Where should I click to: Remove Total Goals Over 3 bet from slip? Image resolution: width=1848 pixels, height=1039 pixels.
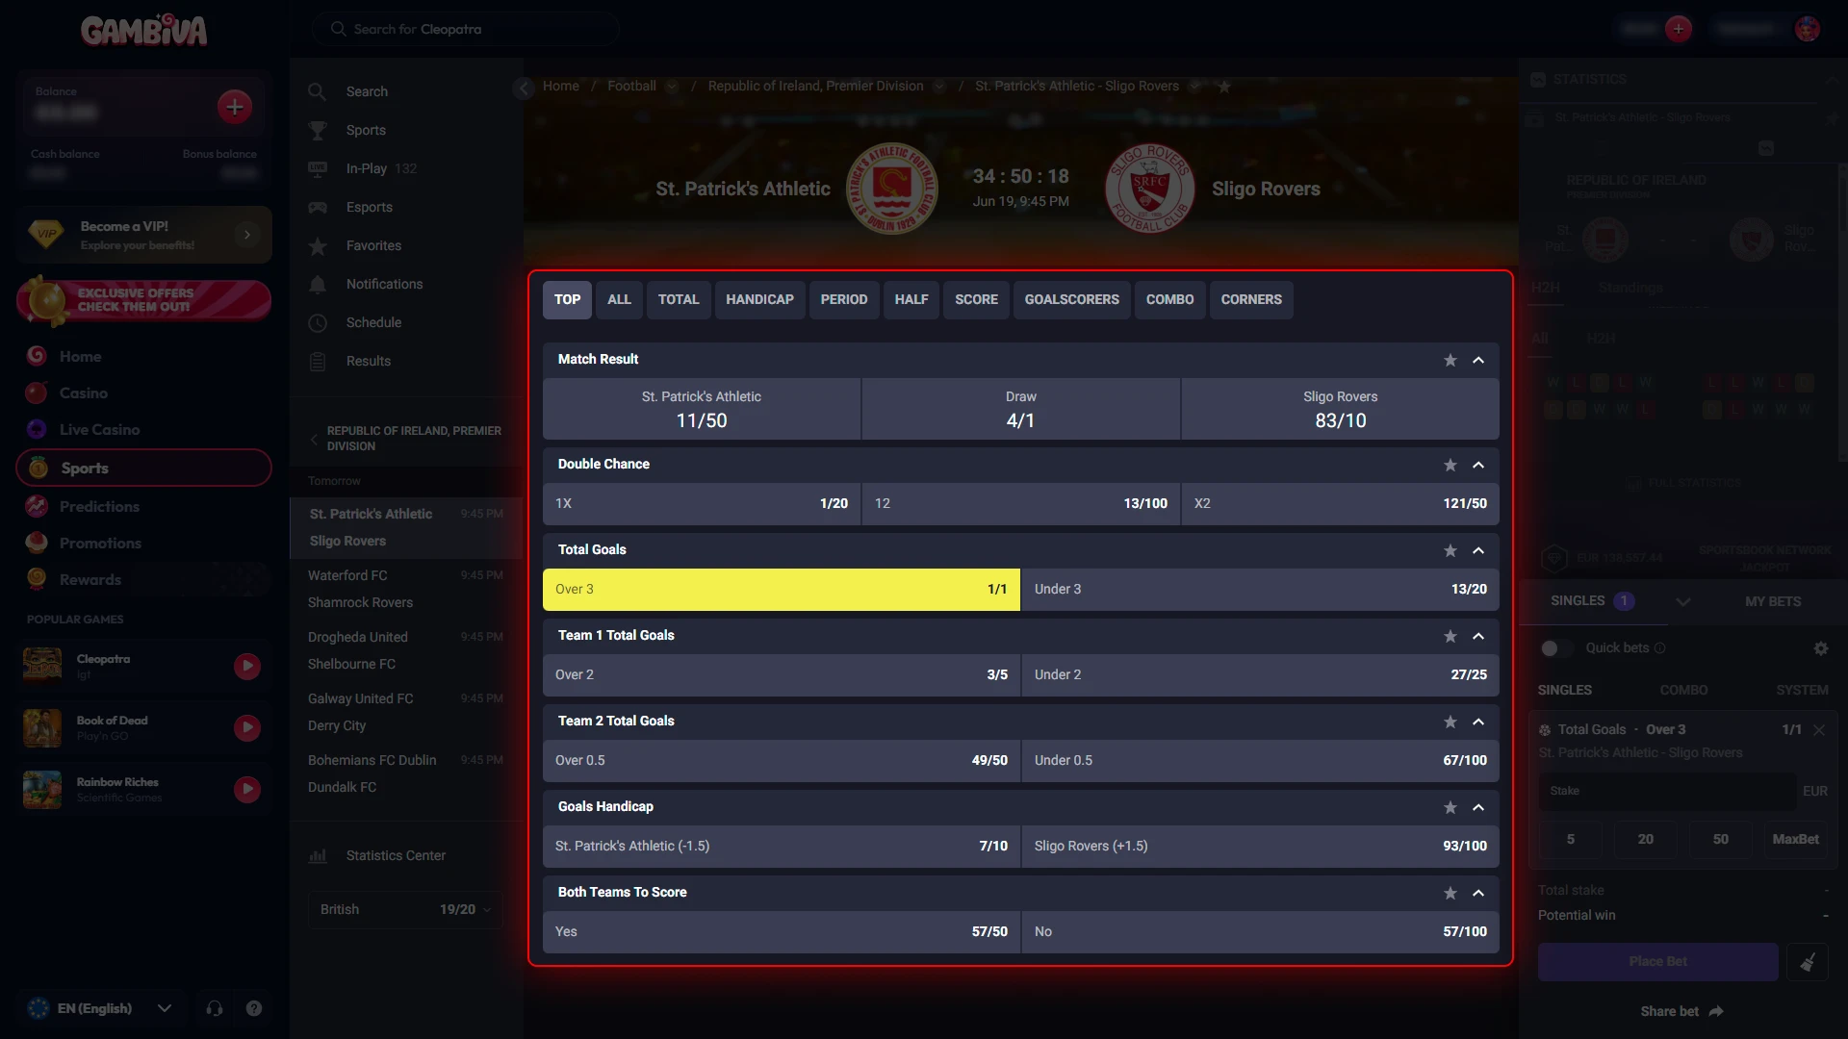coord(1819,730)
